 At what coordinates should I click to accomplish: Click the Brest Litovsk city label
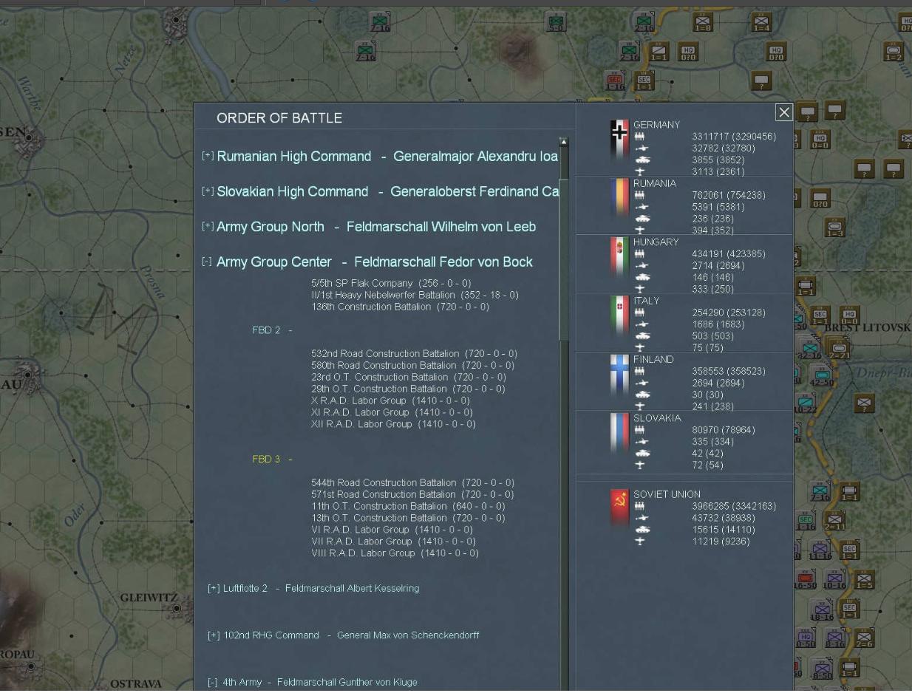[867, 327]
